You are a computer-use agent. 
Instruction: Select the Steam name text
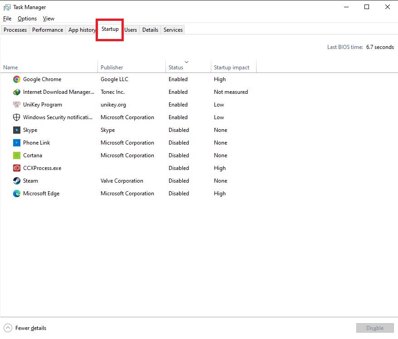(x=30, y=181)
